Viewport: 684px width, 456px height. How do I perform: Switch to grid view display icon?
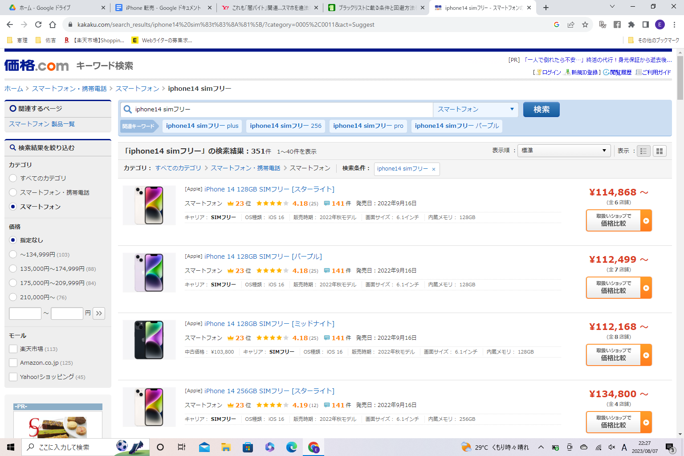(660, 151)
